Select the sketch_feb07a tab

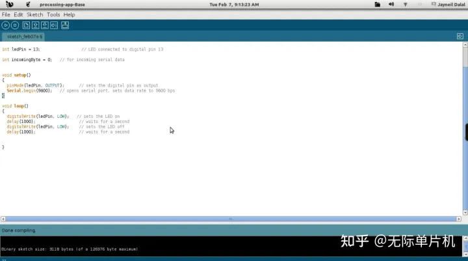23,36
